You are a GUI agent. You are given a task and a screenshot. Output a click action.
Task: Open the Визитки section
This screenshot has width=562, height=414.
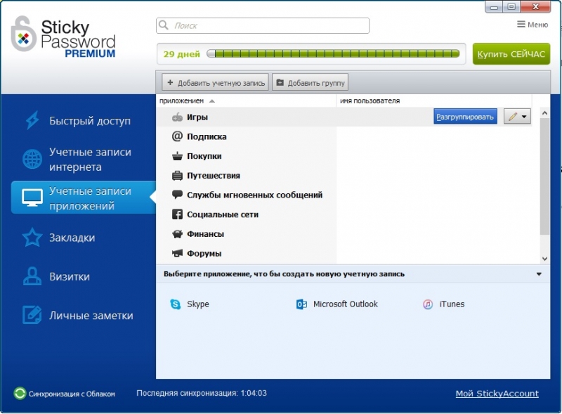coord(83,276)
